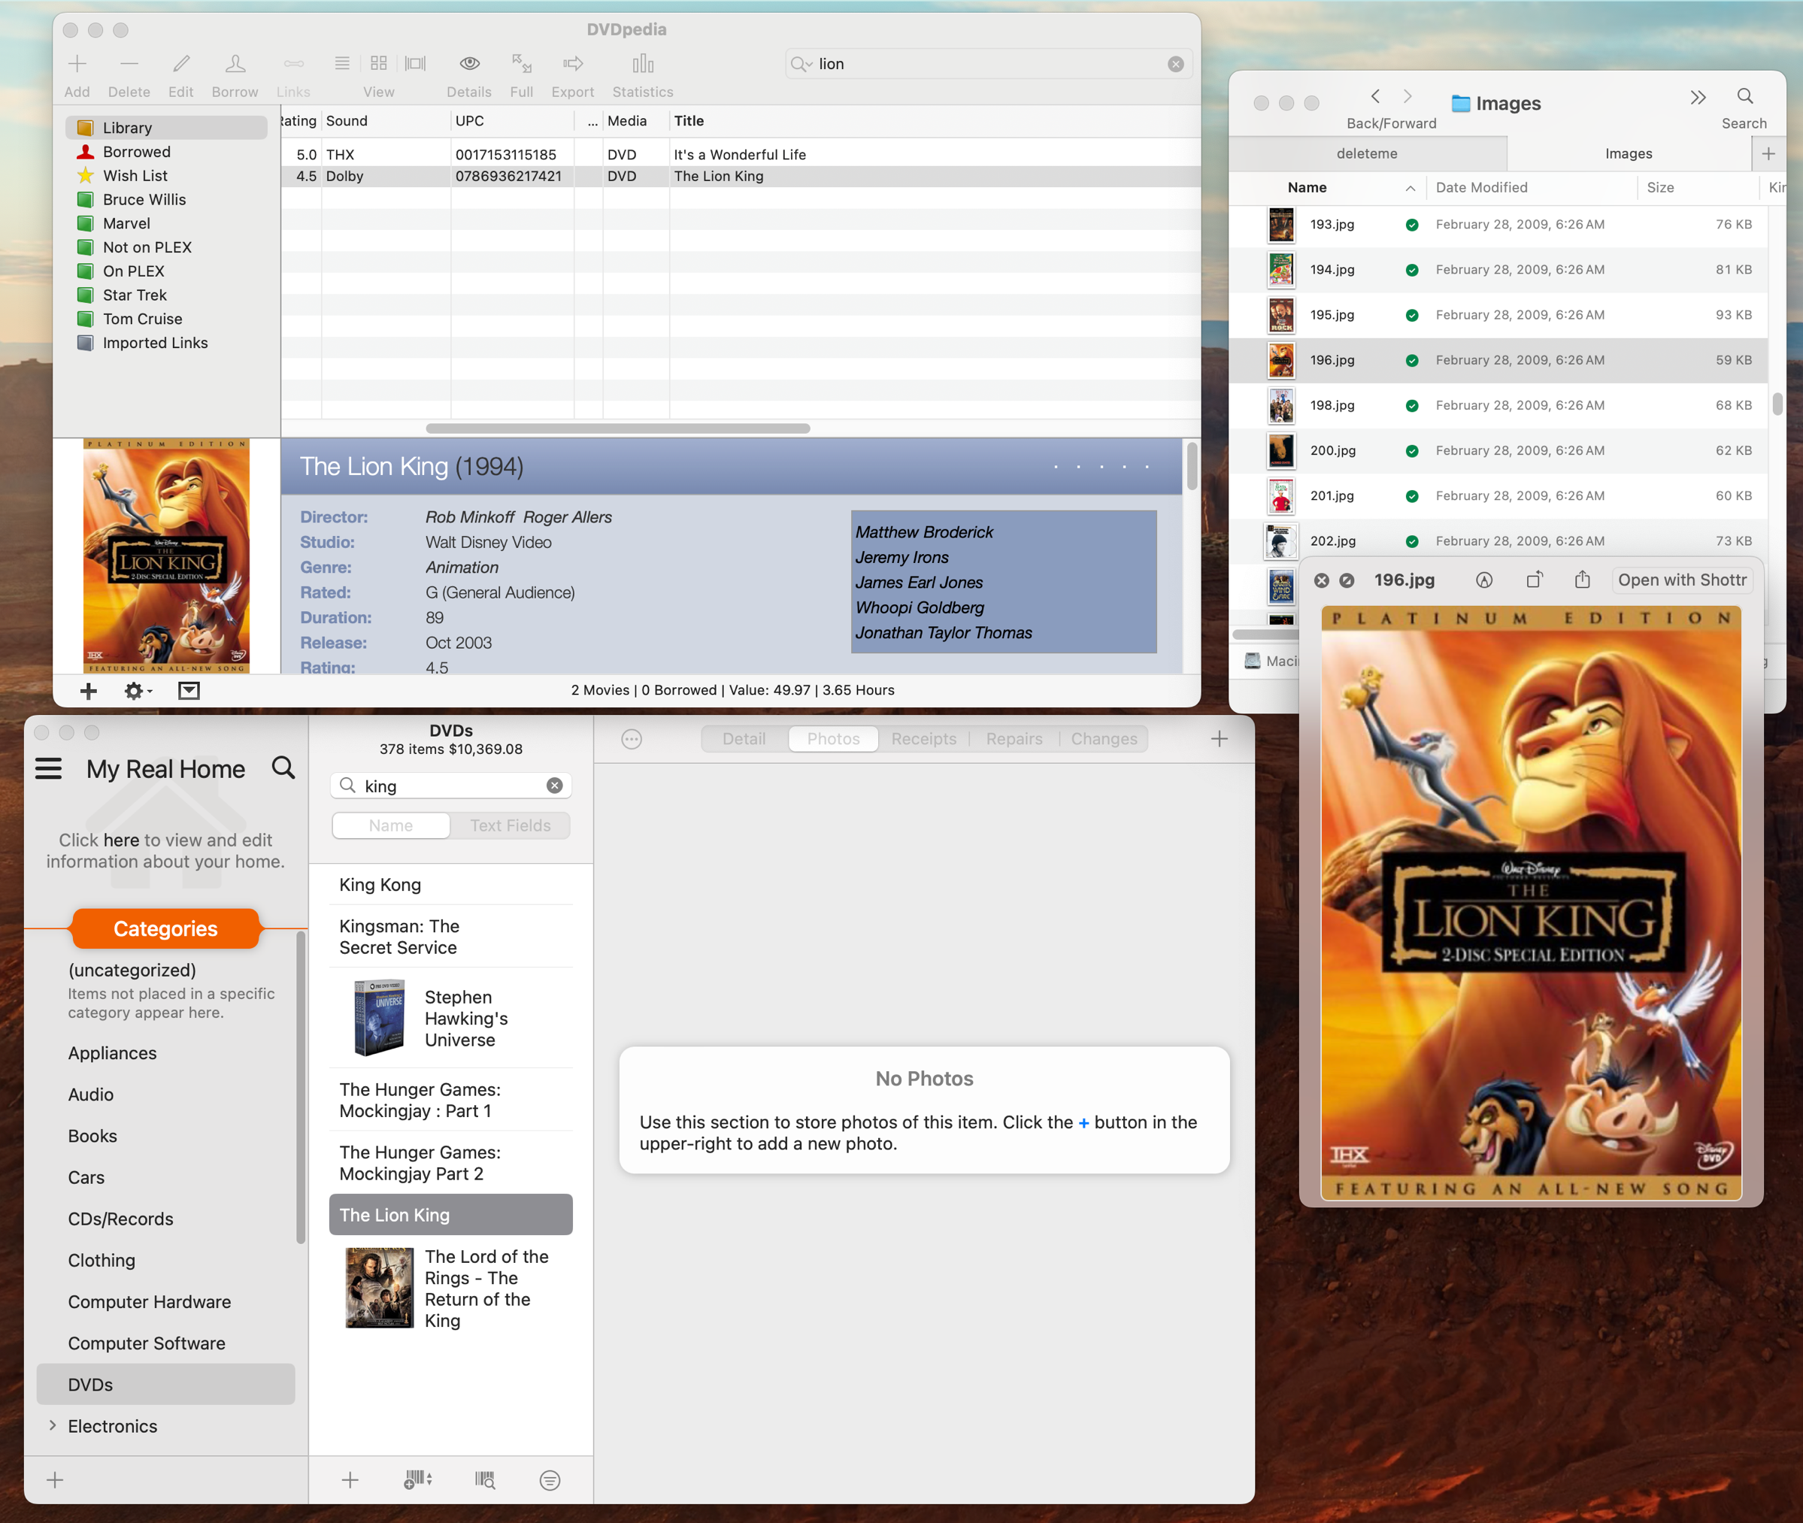Switch to the Receipts tab
1803x1523 pixels.
pos(923,739)
